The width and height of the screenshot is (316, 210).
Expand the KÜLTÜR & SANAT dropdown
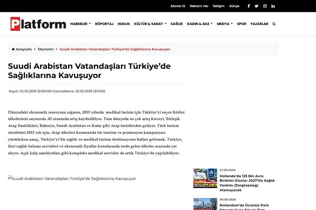150,24
